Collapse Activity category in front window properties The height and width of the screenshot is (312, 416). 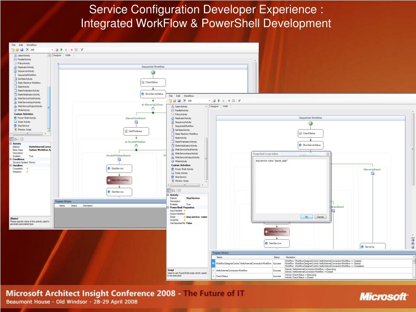tap(168, 195)
